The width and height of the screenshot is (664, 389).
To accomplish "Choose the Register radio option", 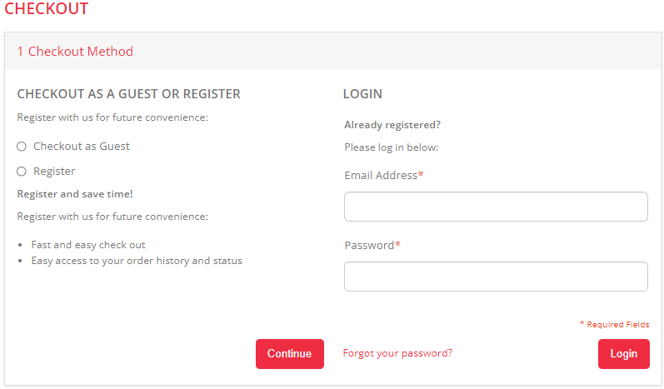I will pyautogui.click(x=22, y=172).
